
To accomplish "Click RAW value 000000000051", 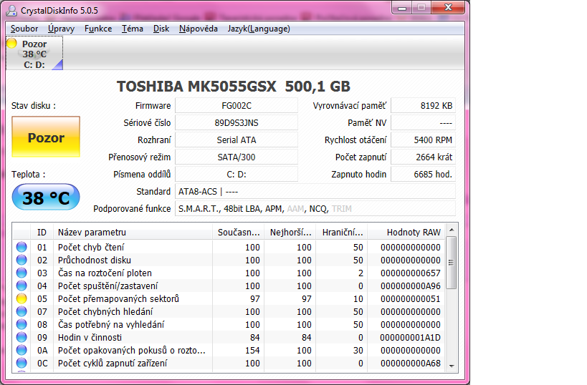I will coord(411,298).
